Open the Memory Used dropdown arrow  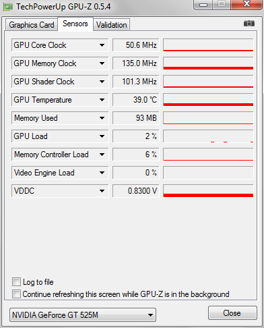tap(102, 118)
